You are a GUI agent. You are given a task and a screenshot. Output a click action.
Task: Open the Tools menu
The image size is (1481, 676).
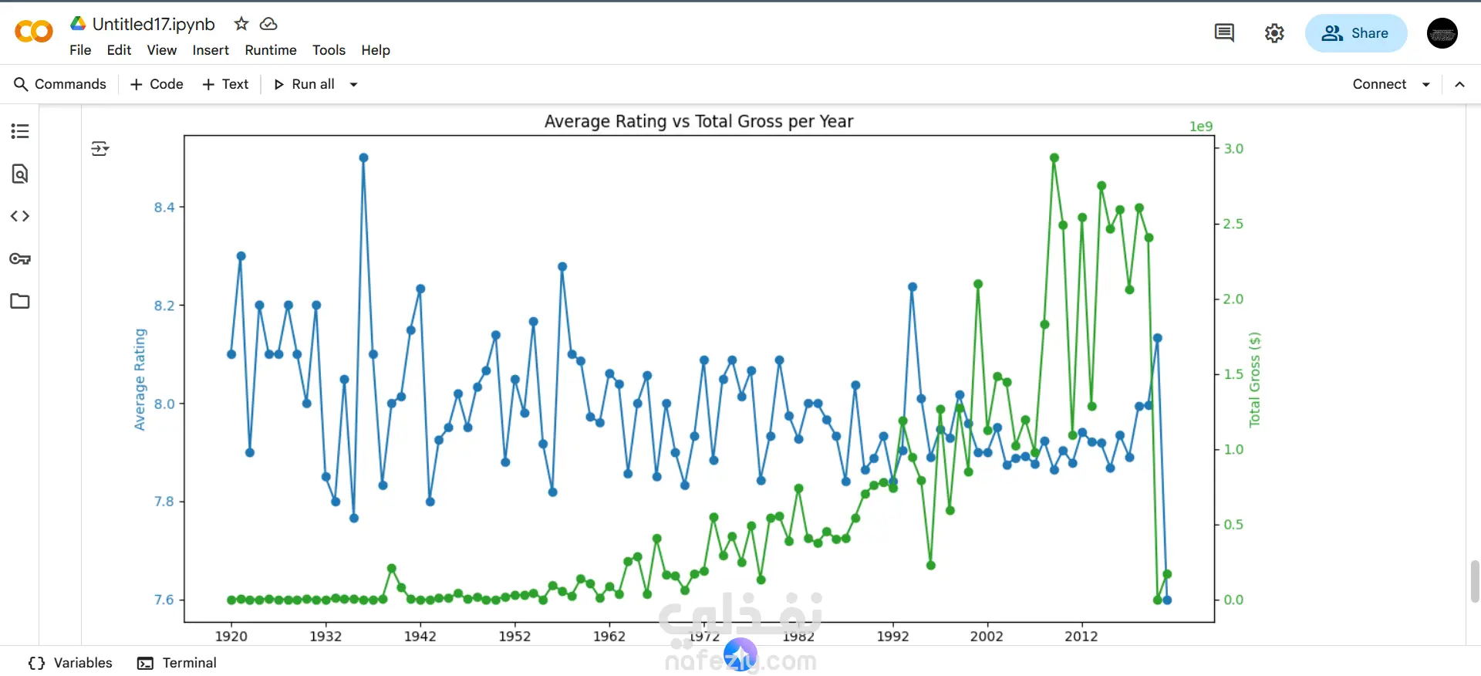click(x=329, y=50)
